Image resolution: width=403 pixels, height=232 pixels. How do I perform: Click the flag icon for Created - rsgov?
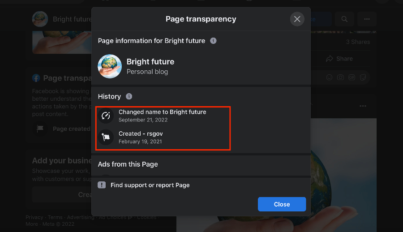click(x=106, y=137)
